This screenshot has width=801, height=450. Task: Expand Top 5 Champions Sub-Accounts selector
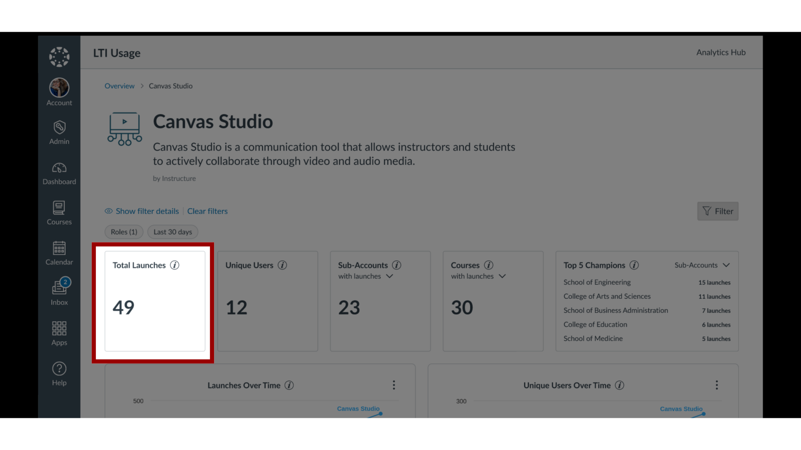tap(701, 264)
